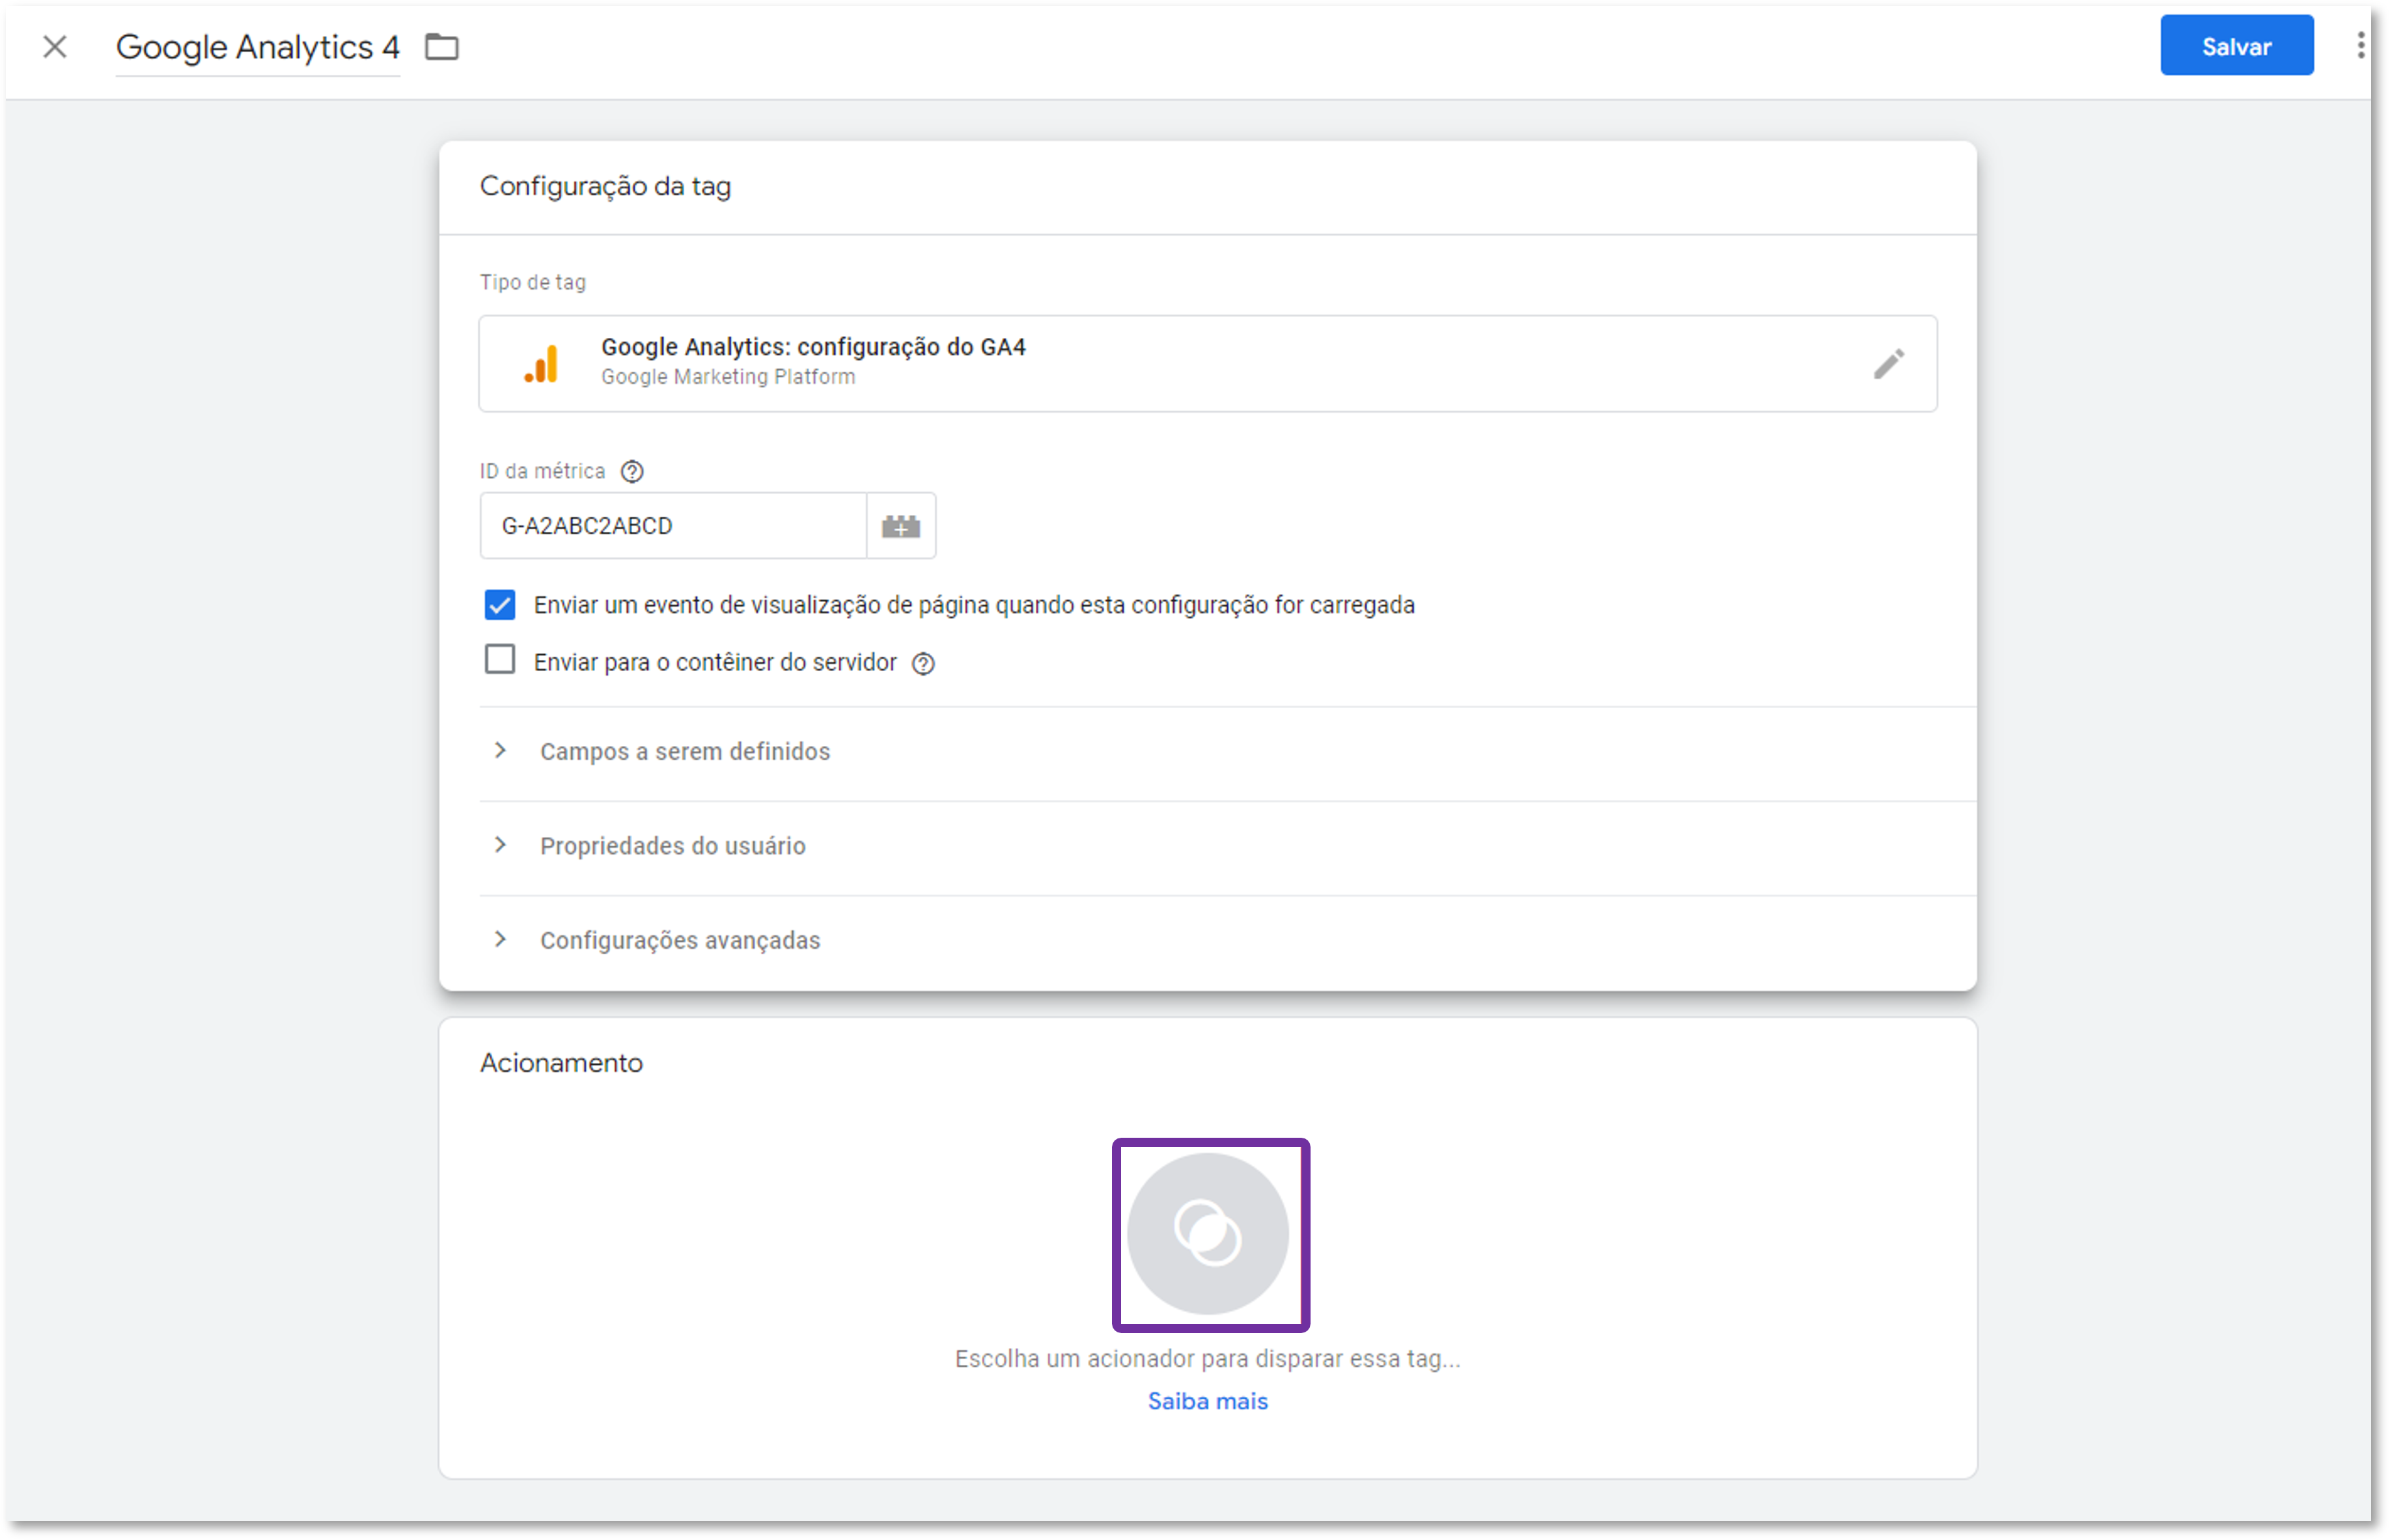Click the Tipo de tag label
Image resolution: width=2390 pixels, height=1540 pixels.
pyautogui.click(x=533, y=282)
